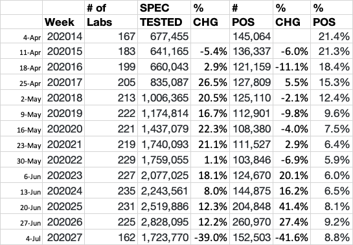Click the # of Labs header cell
Screen dimensions: 353x245
click(x=111, y=15)
